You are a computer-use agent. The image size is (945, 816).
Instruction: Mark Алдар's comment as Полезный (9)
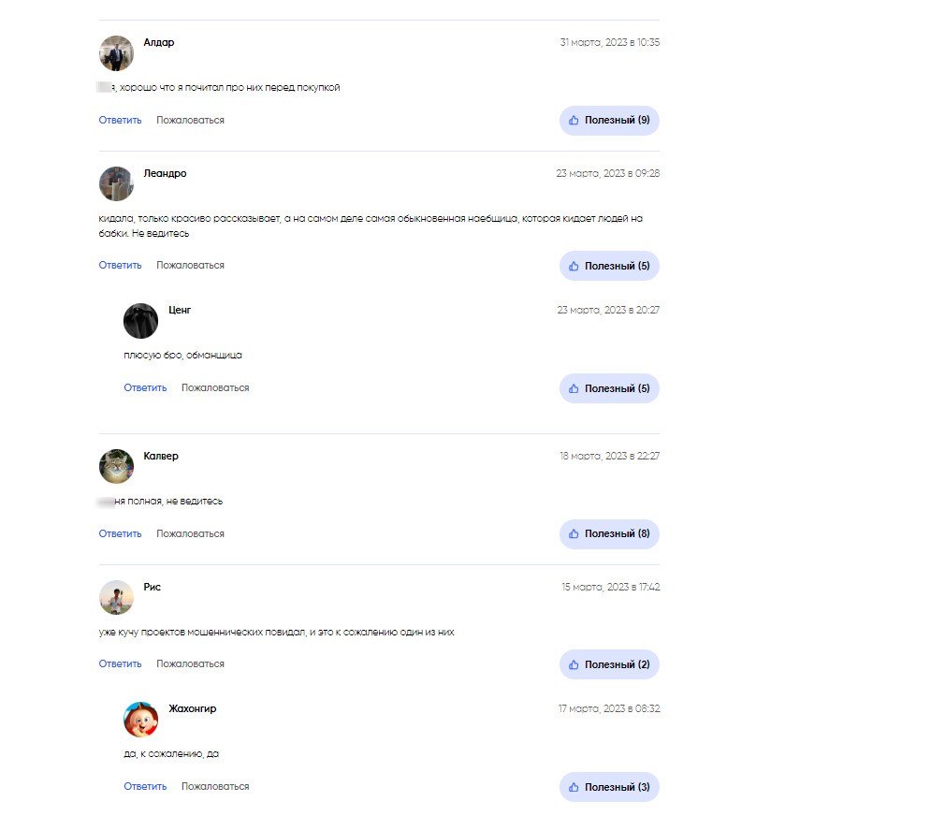(x=609, y=121)
